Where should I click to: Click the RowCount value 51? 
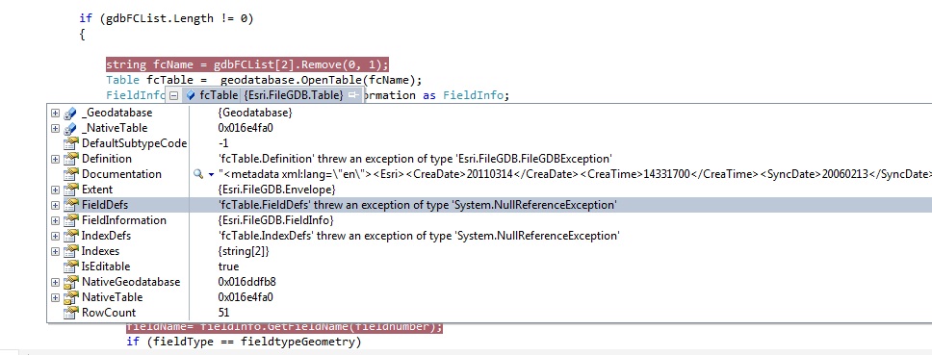click(x=223, y=313)
